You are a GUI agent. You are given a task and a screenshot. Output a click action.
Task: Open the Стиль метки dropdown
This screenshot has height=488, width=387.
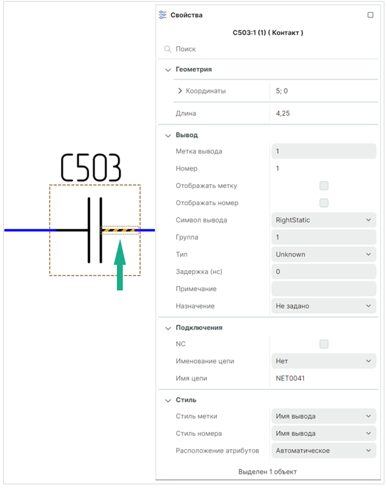(323, 416)
